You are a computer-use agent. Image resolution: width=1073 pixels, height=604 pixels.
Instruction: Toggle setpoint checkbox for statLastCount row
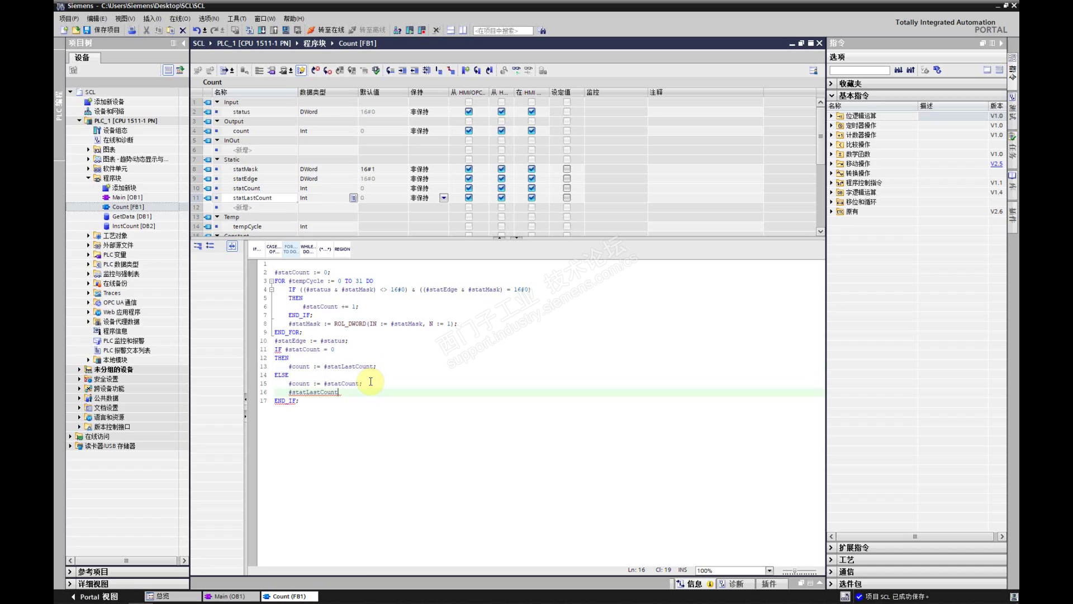tap(567, 198)
